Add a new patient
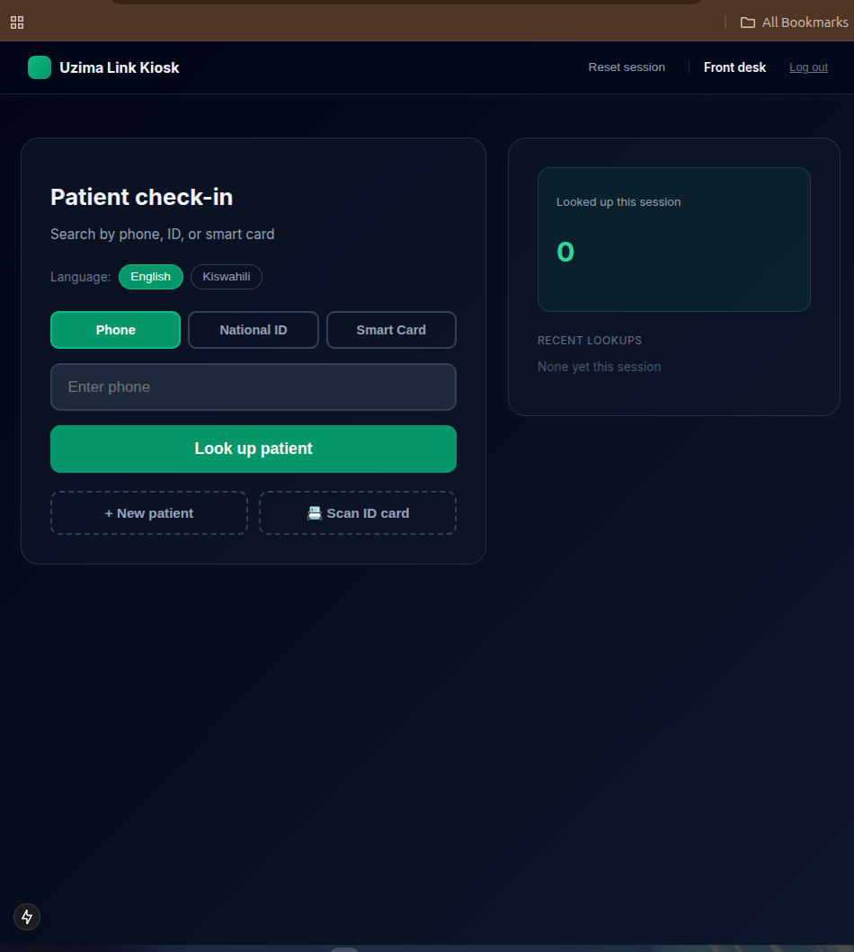Viewport: 854px width, 952px height. click(x=148, y=513)
